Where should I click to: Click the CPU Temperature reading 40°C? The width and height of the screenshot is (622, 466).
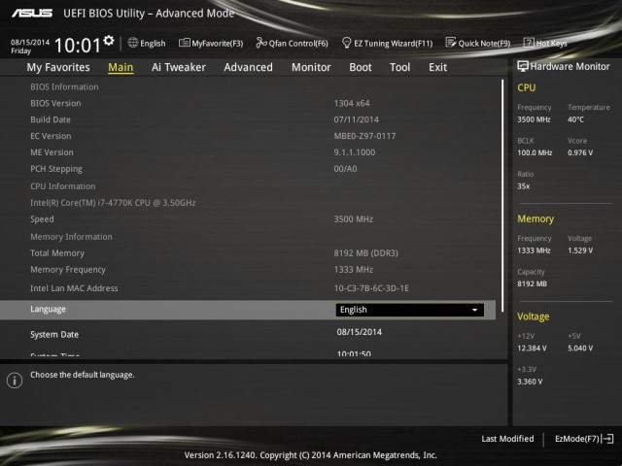tap(575, 119)
